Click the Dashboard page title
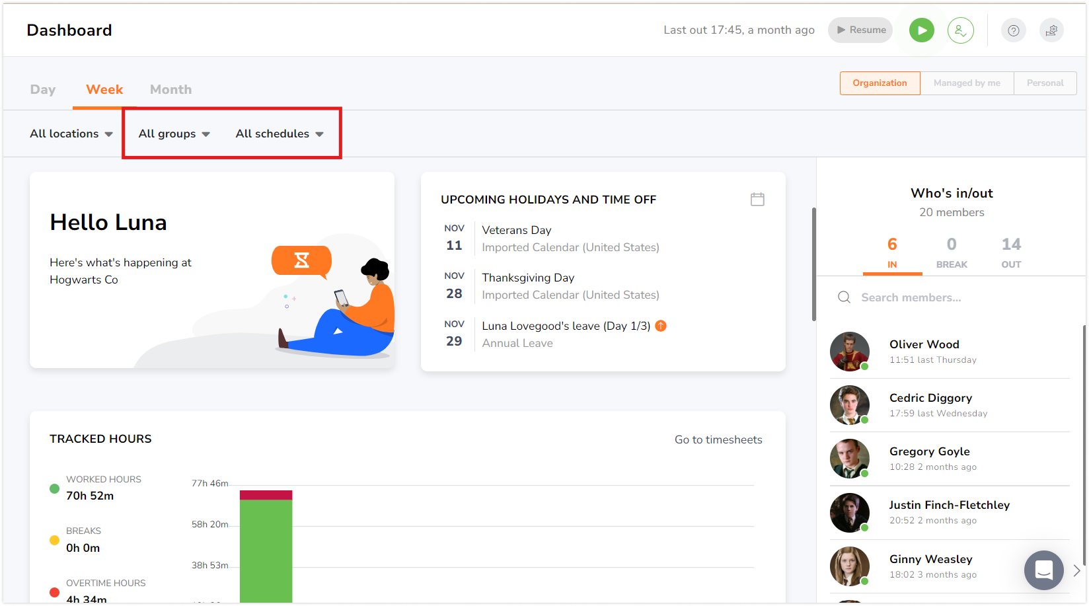 tap(69, 30)
